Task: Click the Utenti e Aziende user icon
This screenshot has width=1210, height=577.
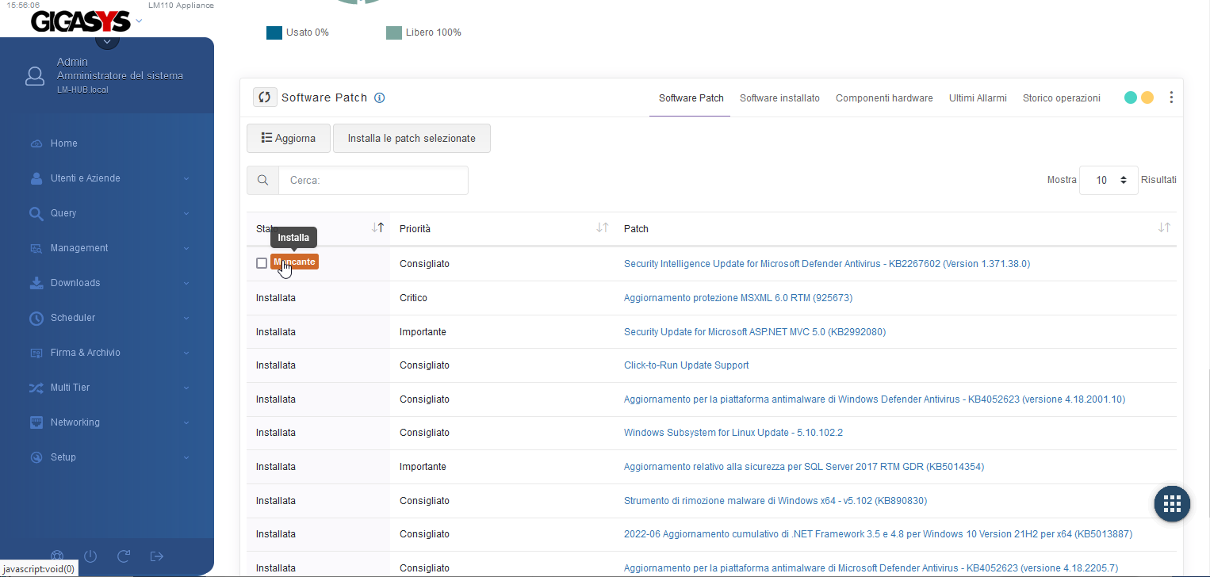Action: pyautogui.click(x=36, y=178)
